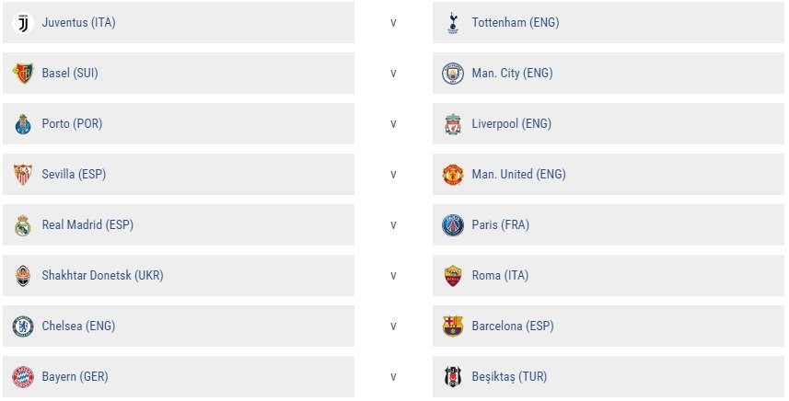Click the Barcelona club crest icon
This screenshot has width=789, height=401.
452,327
